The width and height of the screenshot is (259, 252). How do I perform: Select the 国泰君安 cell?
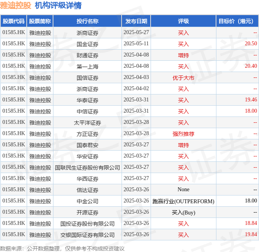coord(87,145)
